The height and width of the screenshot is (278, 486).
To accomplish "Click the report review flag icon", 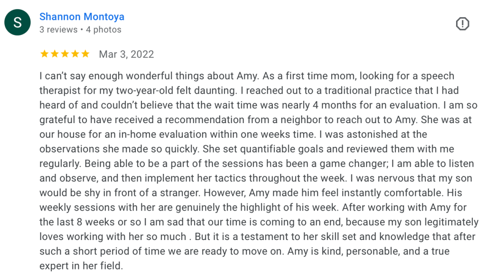I will click(462, 24).
